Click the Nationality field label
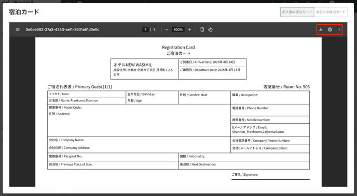The width and height of the screenshot is (357, 196). tap(193, 156)
